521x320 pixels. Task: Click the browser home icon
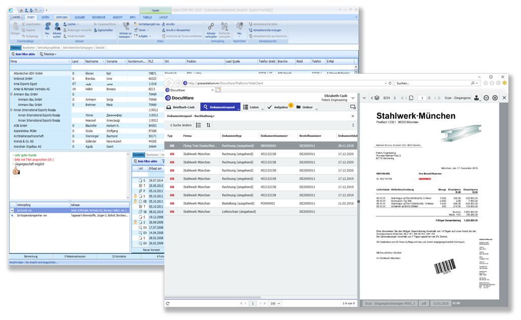click(x=486, y=83)
